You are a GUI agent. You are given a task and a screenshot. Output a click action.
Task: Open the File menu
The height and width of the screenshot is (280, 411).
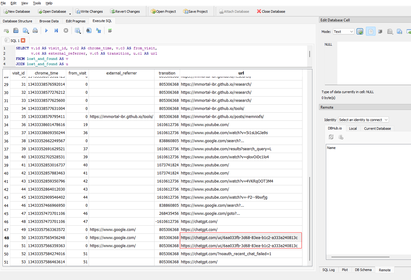3,3
